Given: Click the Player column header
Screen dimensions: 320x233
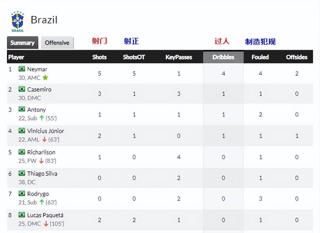Looking at the screenshot, I should 16,57.
